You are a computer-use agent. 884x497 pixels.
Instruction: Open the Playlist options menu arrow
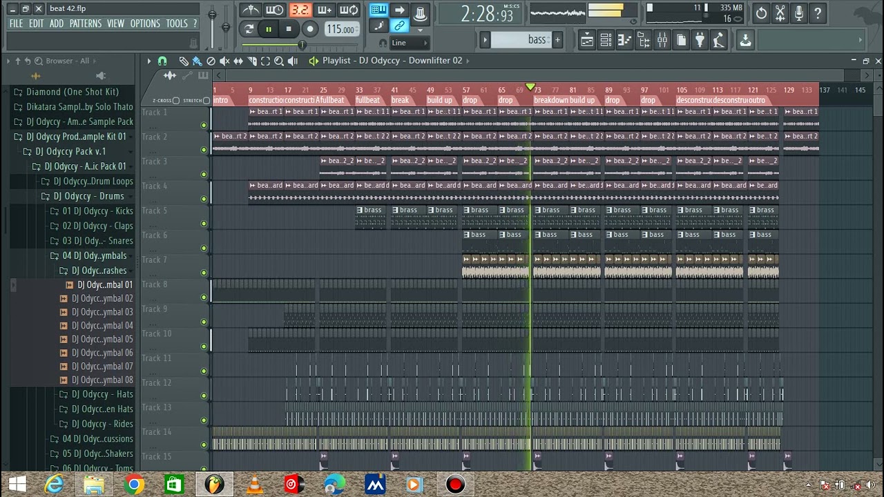[148, 61]
